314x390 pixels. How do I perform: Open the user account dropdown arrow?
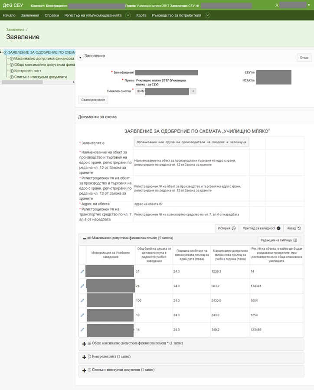[309, 5]
